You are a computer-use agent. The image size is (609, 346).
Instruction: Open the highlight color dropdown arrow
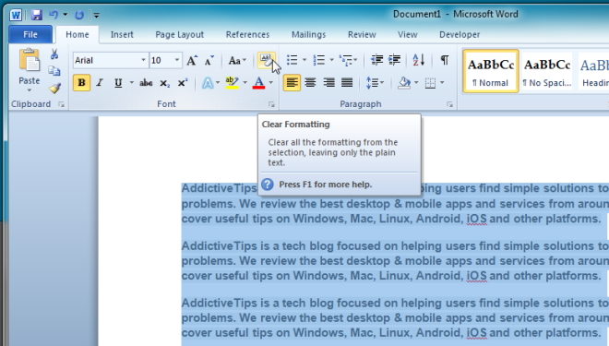click(x=245, y=83)
